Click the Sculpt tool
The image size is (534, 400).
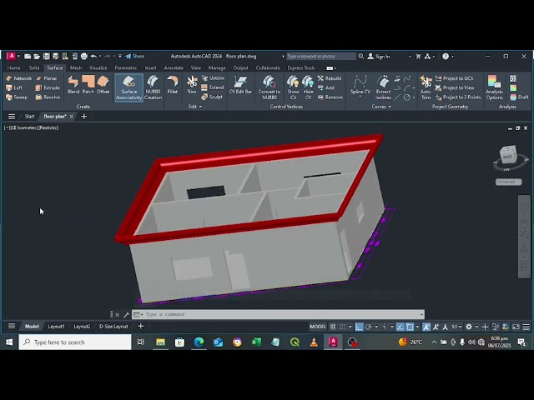click(x=212, y=97)
